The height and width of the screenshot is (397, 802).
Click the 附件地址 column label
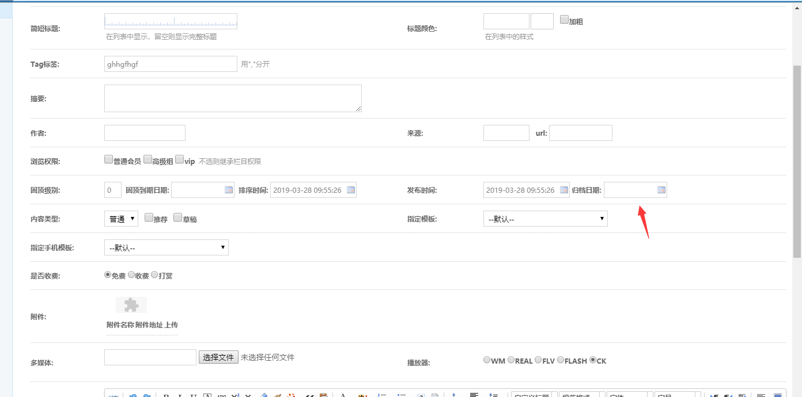(x=149, y=325)
